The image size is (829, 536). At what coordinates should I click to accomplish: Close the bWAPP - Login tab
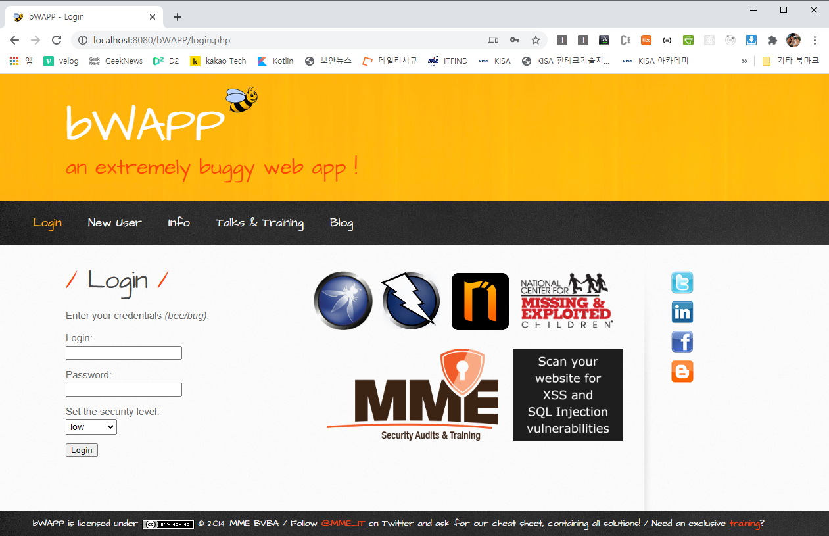click(152, 17)
